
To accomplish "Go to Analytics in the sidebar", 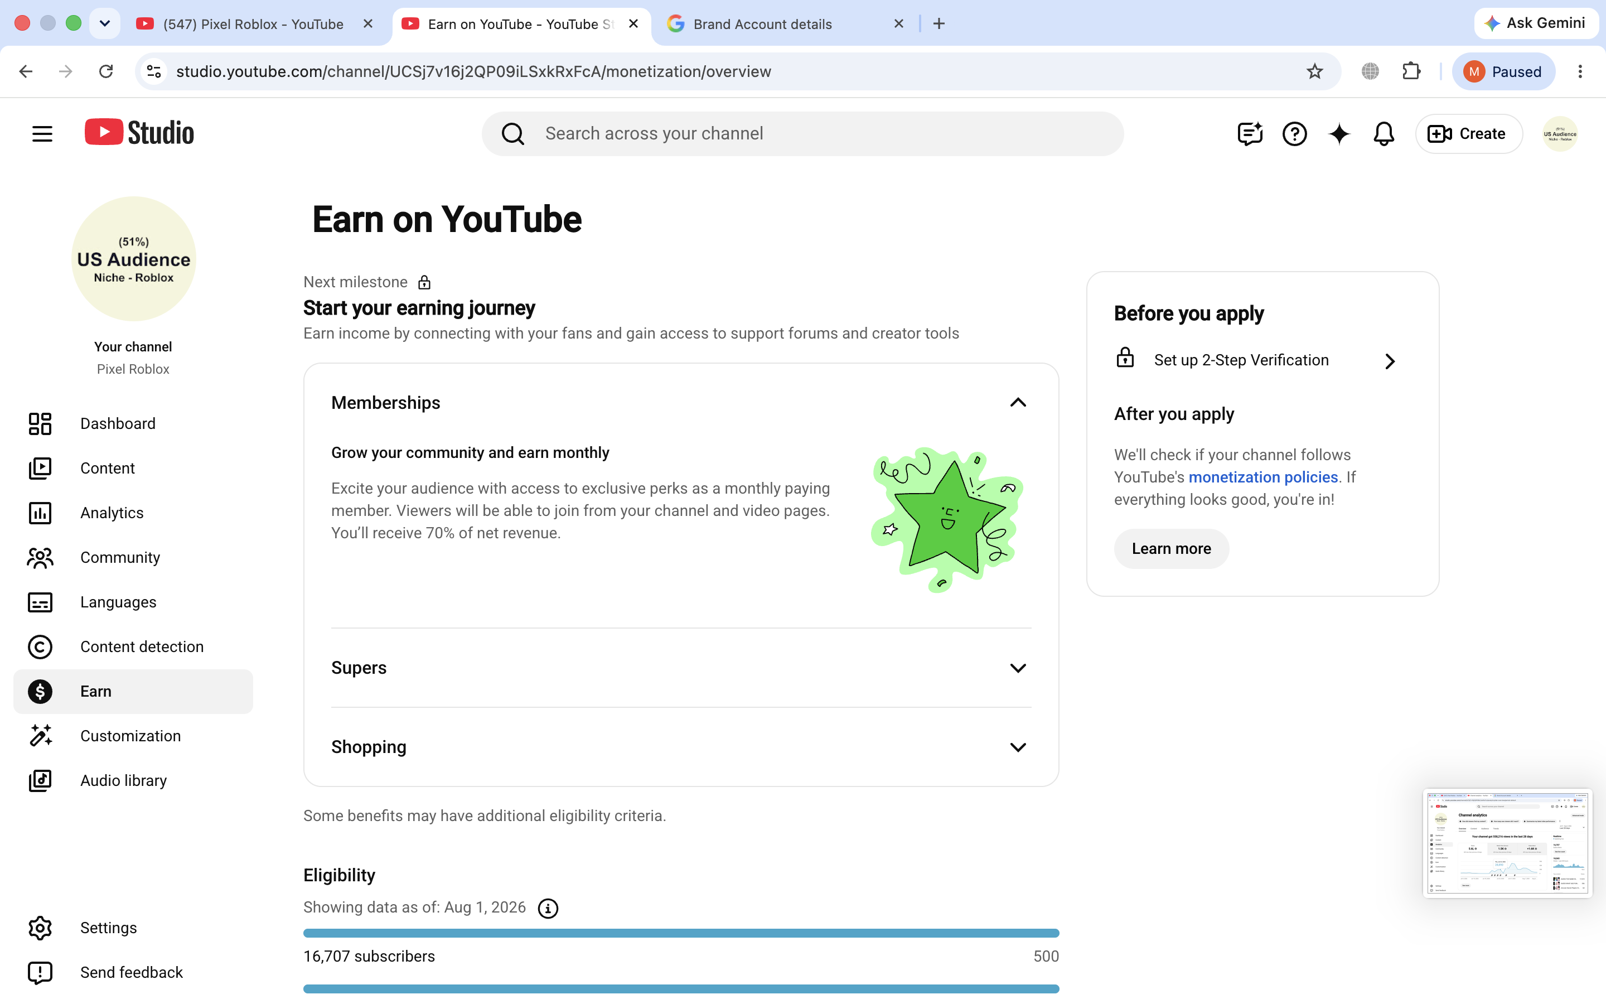I will (133, 513).
